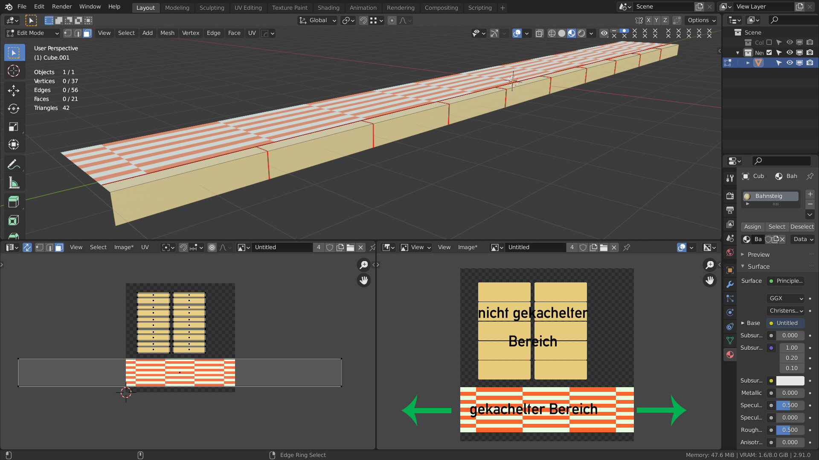Activate the Extrude Region tool
Image resolution: width=819 pixels, height=460 pixels.
point(14,202)
